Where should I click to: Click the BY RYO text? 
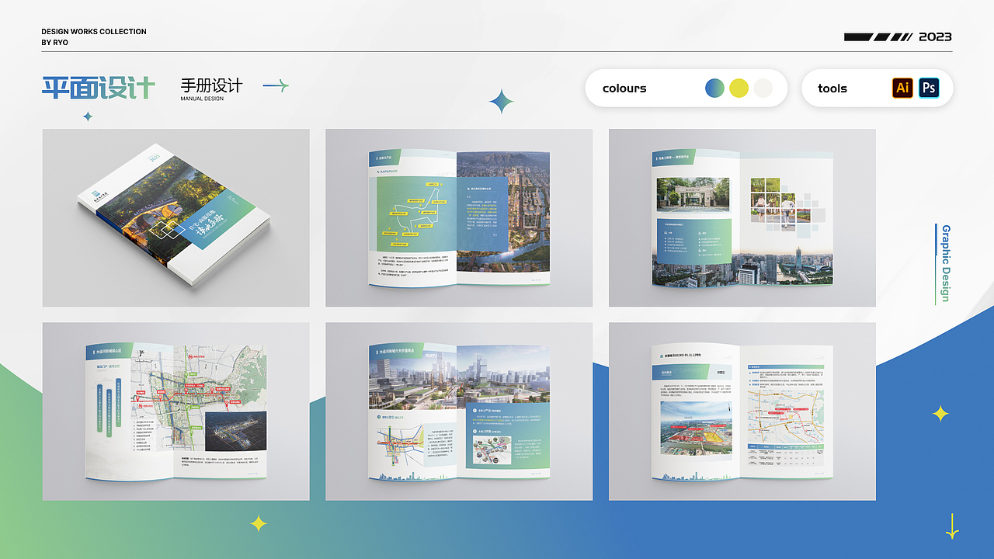point(55,43)
